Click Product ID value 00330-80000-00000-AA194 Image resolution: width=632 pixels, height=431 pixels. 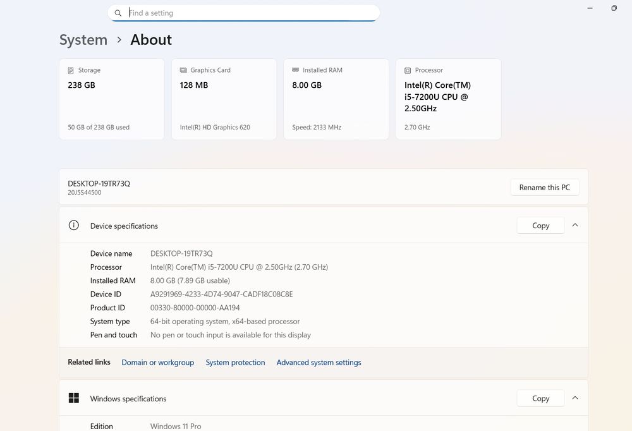coord(195,308)
